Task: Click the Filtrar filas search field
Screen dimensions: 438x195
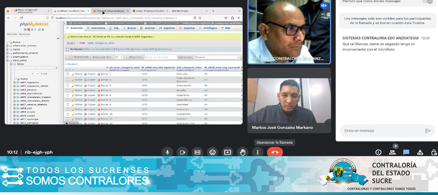Action: click(x=161, y=57)
